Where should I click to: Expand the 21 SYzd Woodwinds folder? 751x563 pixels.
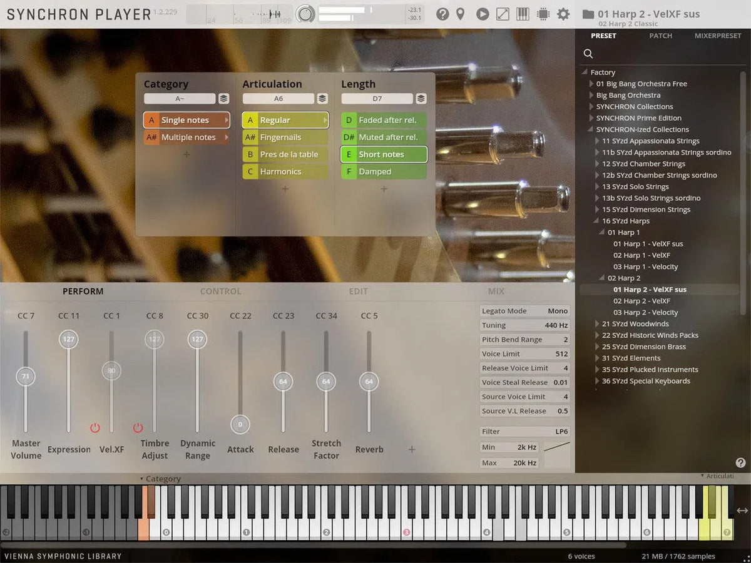pos(598,324)
